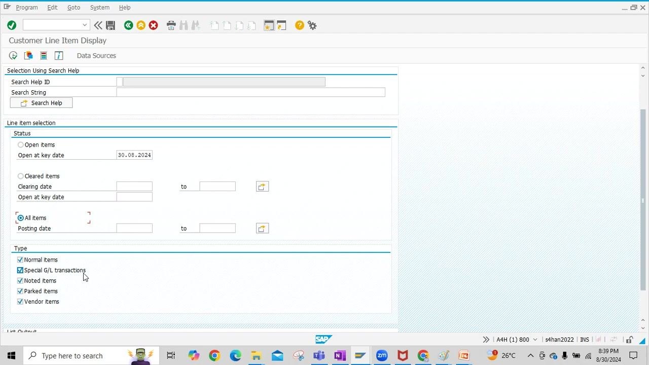Open Google Chrome from the taskbar

click(x=214, y=355)
